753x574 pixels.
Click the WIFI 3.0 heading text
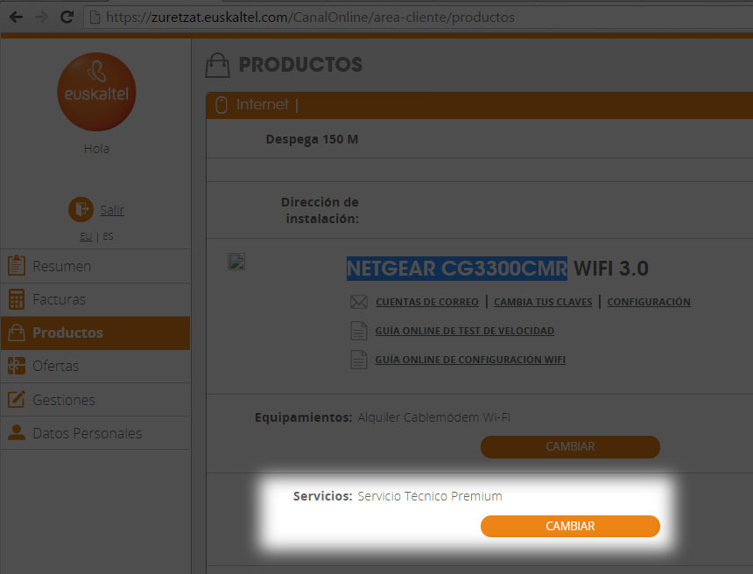click(x=611, y=269)
